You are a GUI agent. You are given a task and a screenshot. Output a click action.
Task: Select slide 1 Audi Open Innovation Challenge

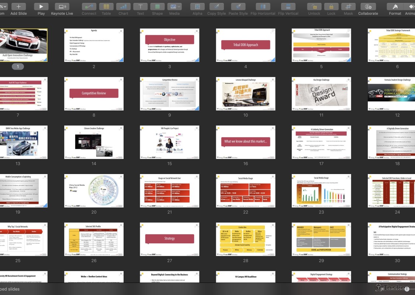(x=24, y=45)
